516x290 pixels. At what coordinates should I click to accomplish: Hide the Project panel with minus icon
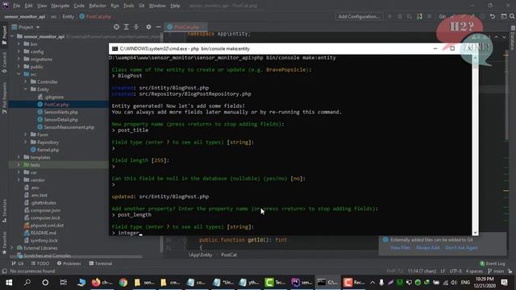click(158, 27)
